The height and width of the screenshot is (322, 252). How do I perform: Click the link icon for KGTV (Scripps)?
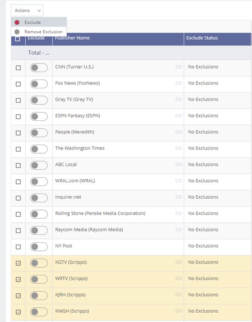pos(178,262)
